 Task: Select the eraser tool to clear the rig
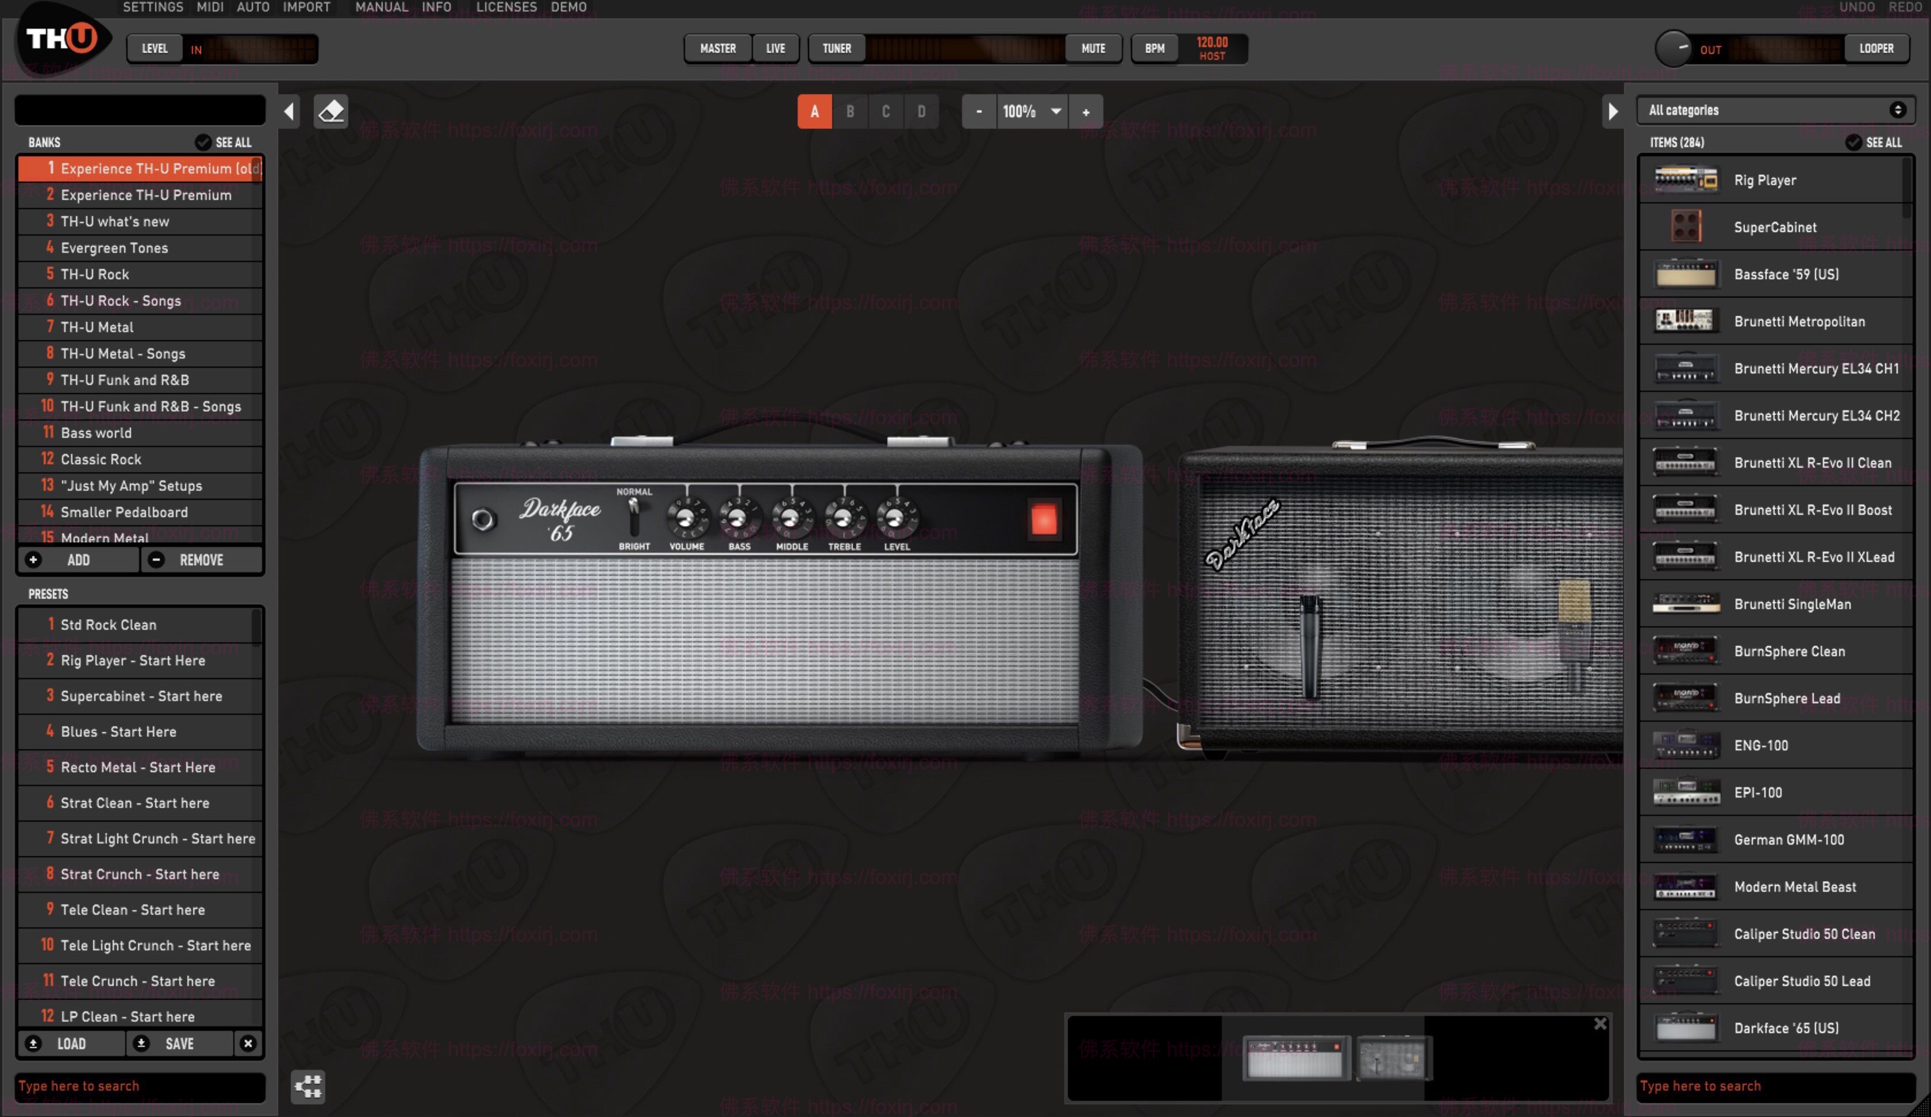330,110
